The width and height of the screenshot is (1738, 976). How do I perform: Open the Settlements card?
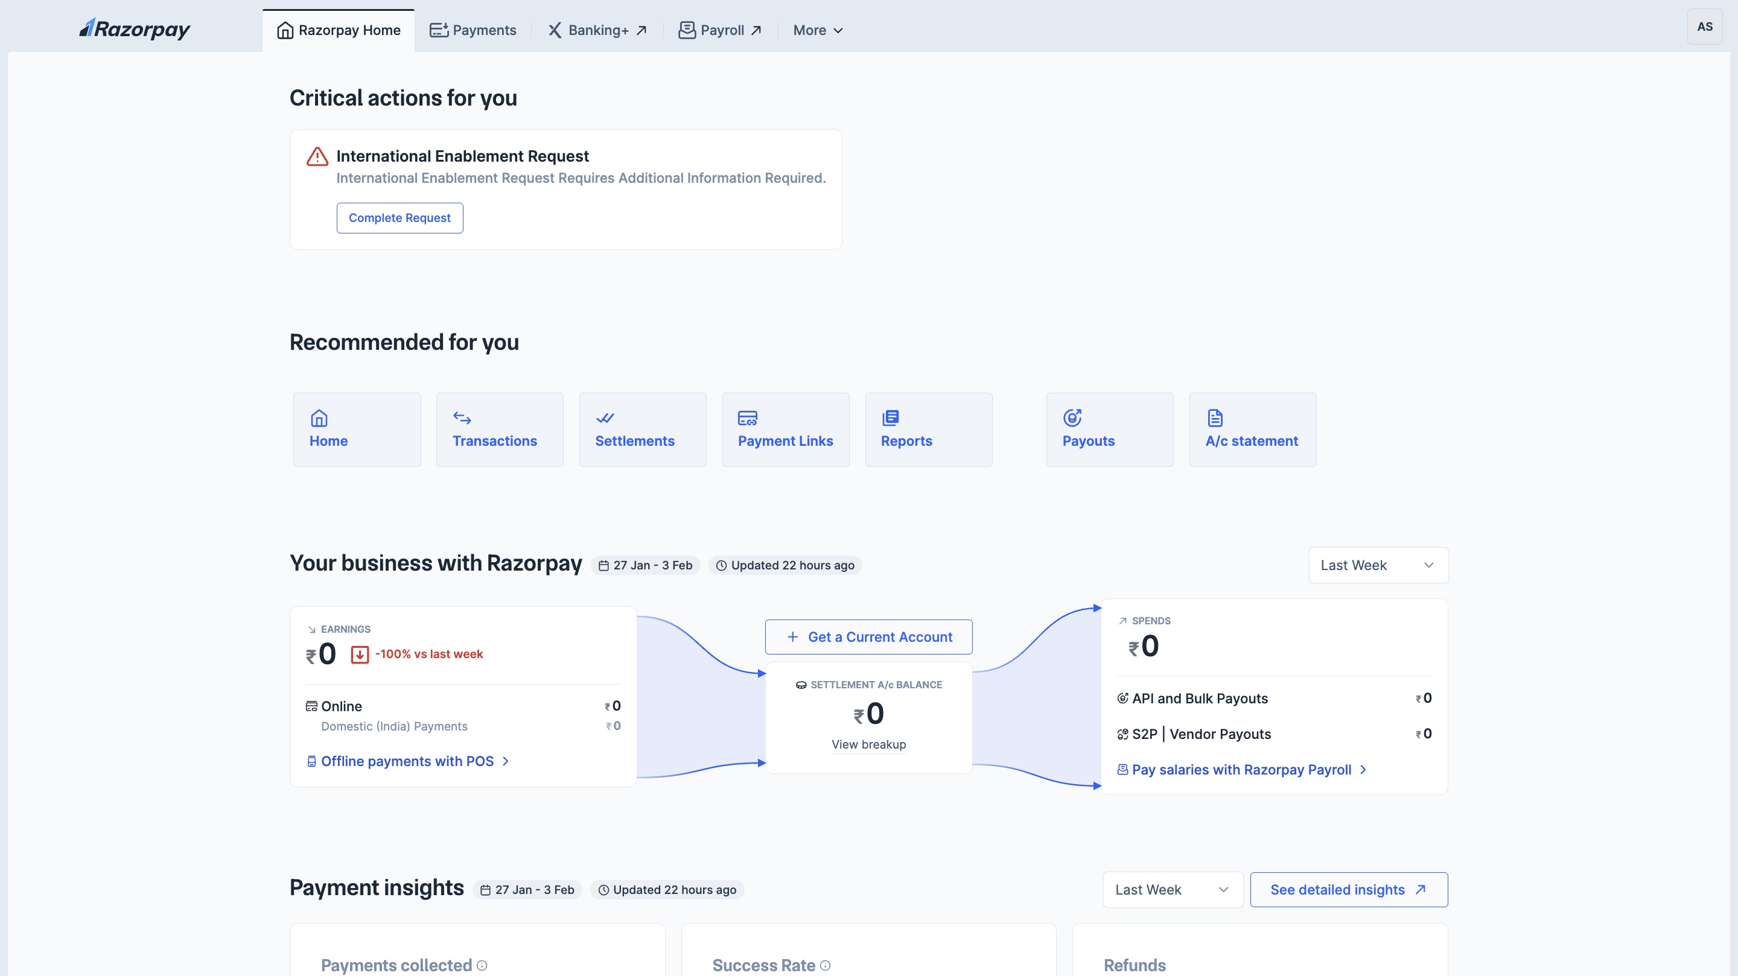point(643,429)
